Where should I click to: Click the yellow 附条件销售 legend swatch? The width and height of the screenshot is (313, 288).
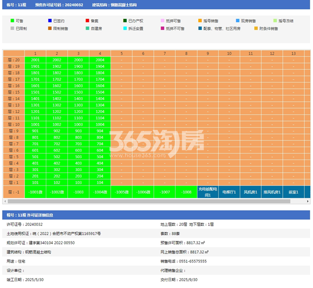pyautogui.click(x=256, y=28)
